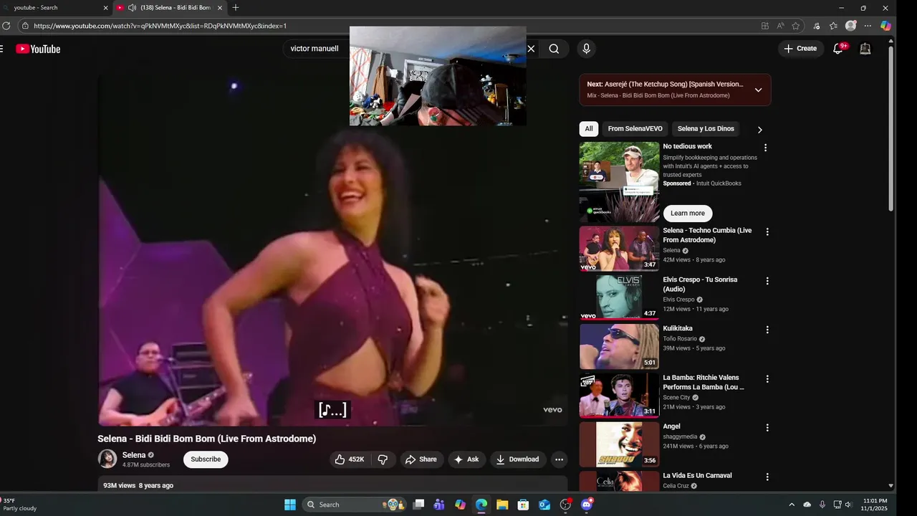Click the magnifier search button
Image resolution: width=917 pixels, height=516 pixels.
click(x=554, y=49)
